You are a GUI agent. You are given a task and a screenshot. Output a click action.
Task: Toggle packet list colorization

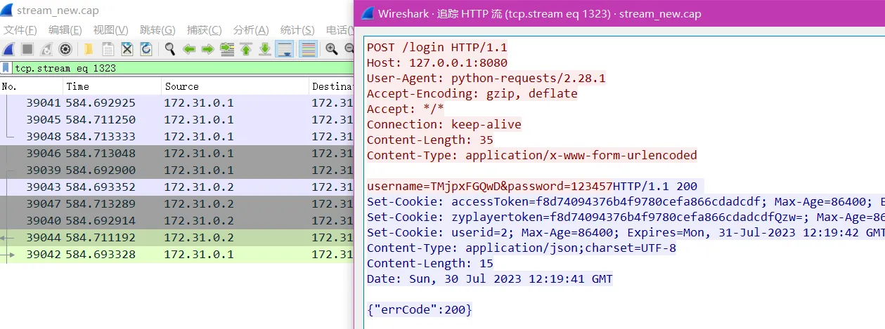tap(307, 49)
